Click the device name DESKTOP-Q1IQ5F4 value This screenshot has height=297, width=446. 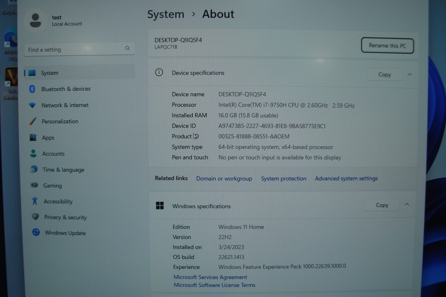(242, 94)
